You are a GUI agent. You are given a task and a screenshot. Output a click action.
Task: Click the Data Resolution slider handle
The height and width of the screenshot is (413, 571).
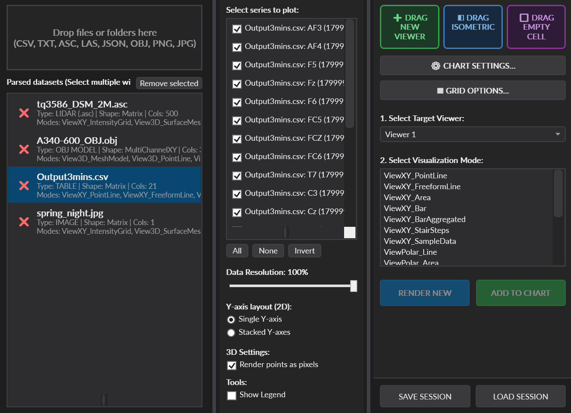pos(354,286)
